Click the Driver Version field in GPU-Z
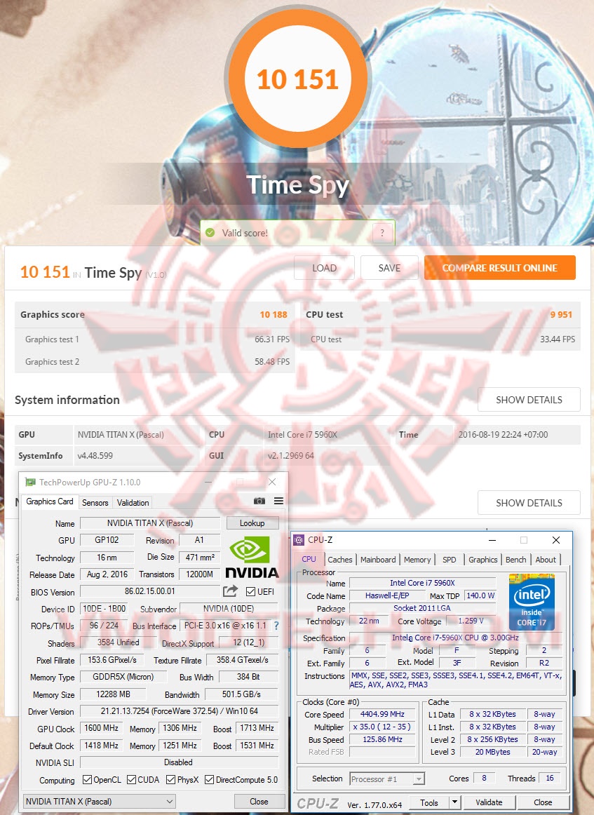This screenshot has height=815, width=594. pos(180,710)
